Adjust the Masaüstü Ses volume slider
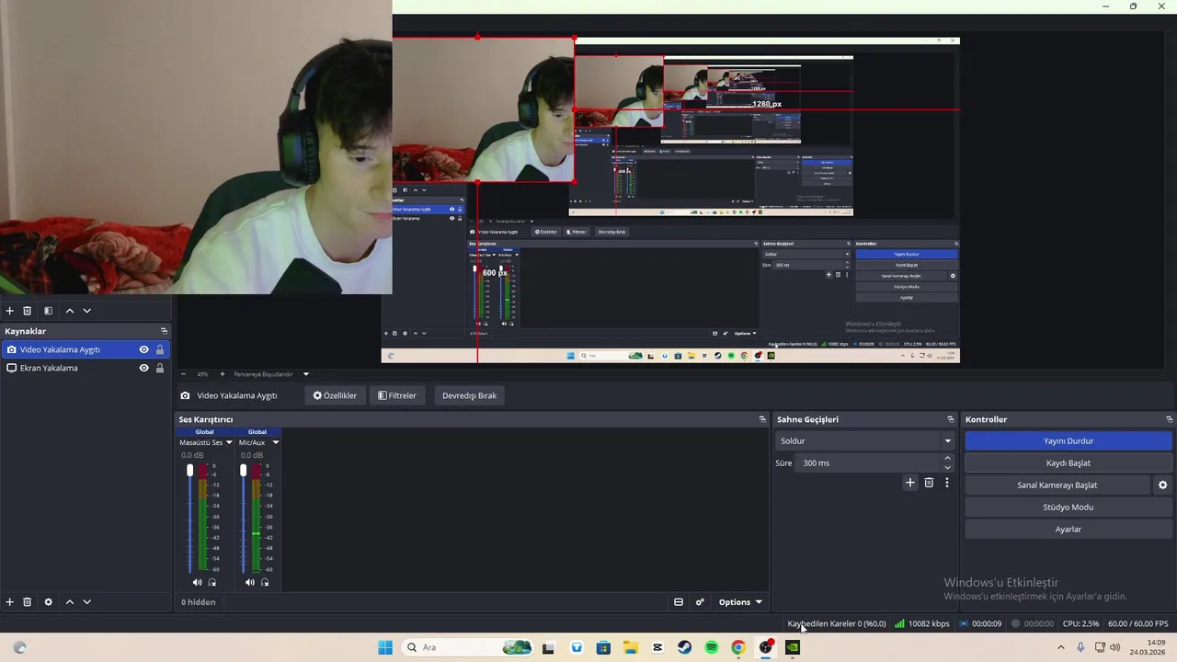The width and height of the screenshot is (1177, 662). 190,471
